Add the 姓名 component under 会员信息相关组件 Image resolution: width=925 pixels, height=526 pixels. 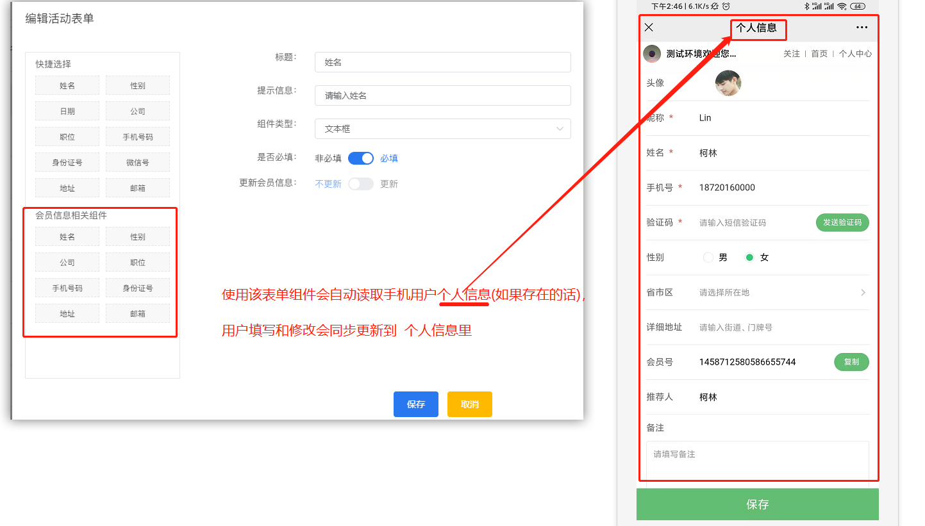67,236
